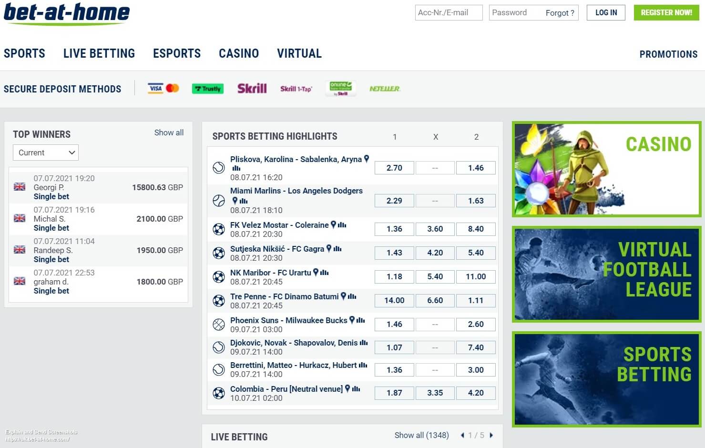Go to next live betting page arrow

491,435
